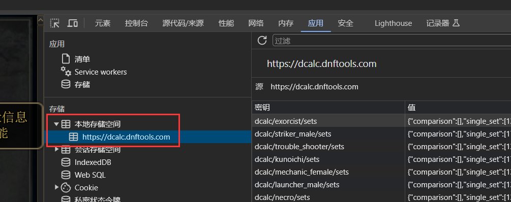Click the 存储 database icon under 应用
Viewport: 511px width, 202px height.
tap(66, 85)
